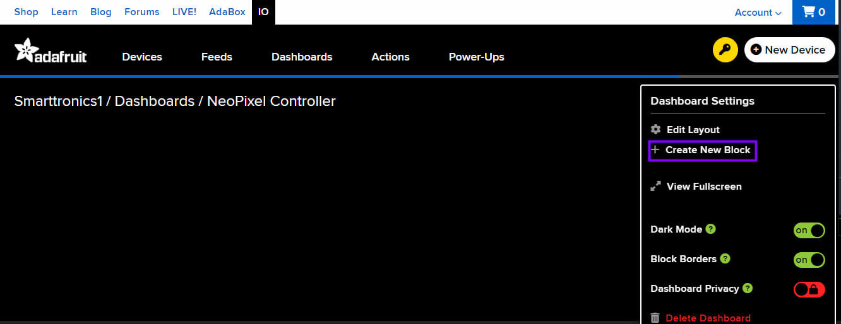Turn off the Dark Mode switch

coord(809,230)
